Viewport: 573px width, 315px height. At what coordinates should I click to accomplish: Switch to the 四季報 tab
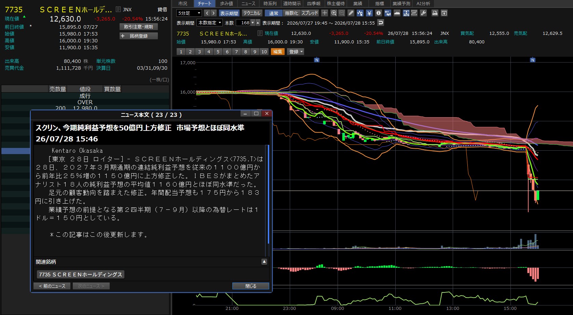(x=314, y=3)
